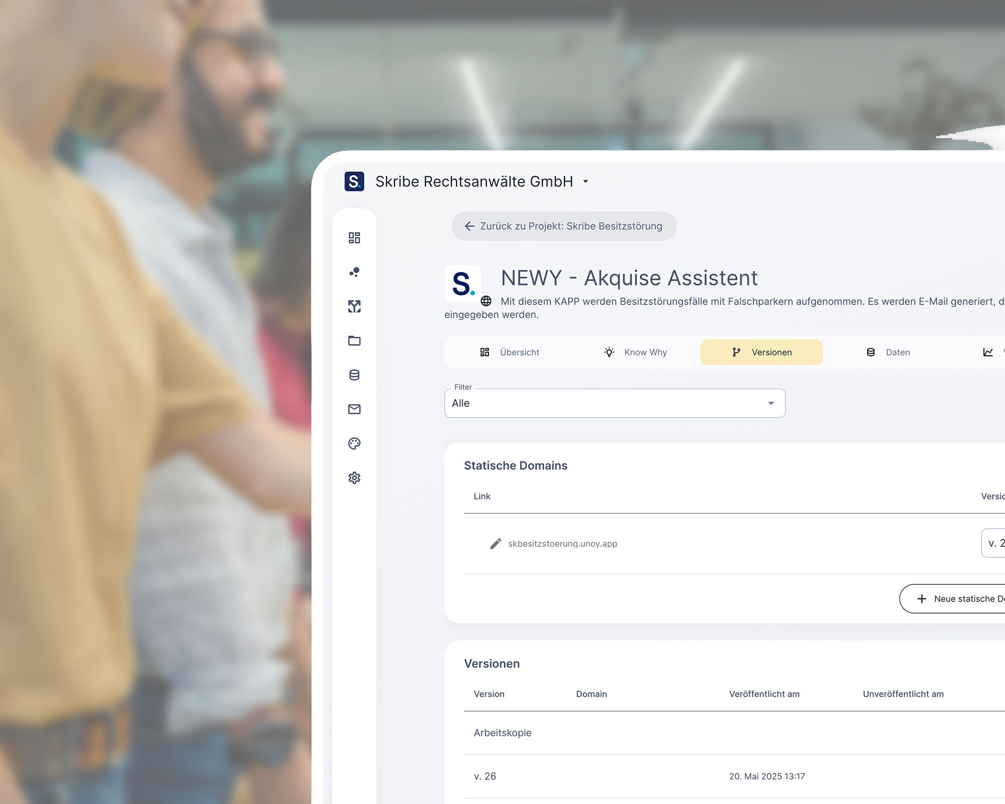Click the Arbeitskopie version row

[734, 733]
